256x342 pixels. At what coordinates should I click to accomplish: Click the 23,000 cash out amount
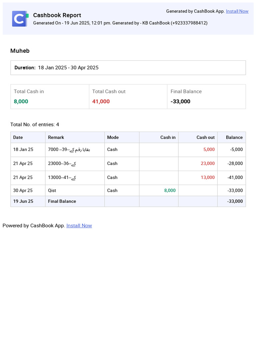click(x=208, y=163)
